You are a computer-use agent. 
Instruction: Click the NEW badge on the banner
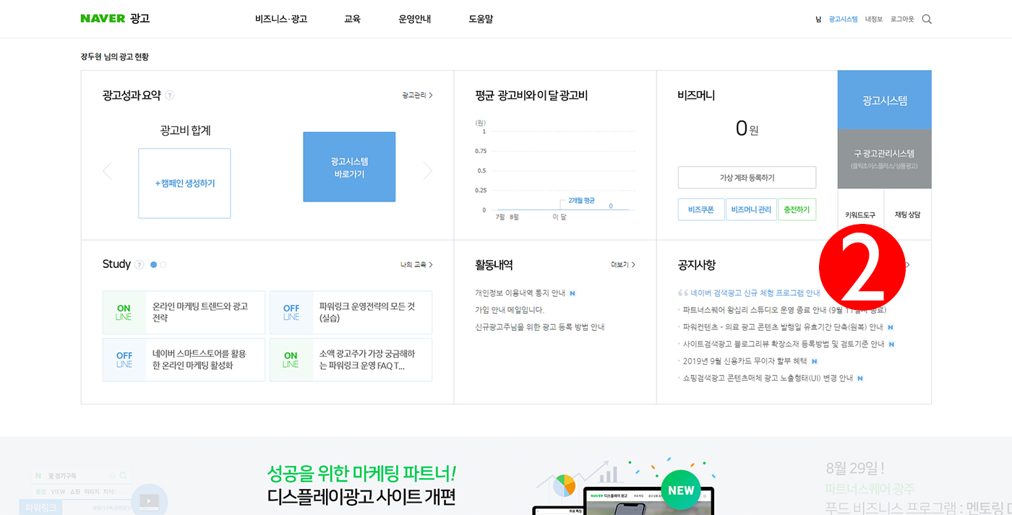tap(681, 490)
